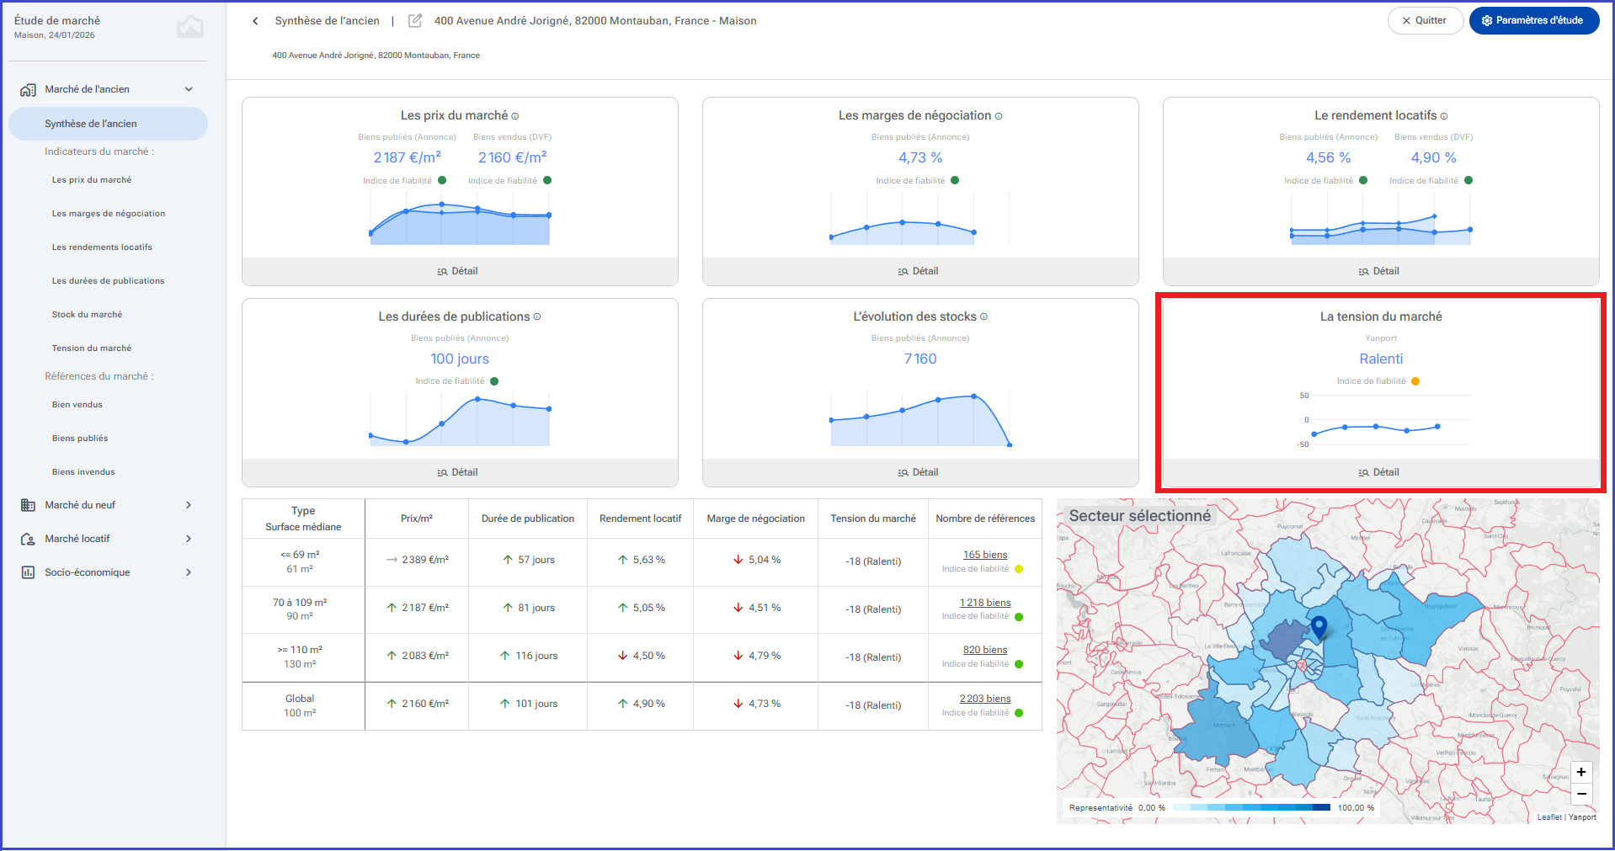Expand the Marché locatif menu
Image resolution: width=1615 pixels, height=851 pixels.
pos(189,539)
